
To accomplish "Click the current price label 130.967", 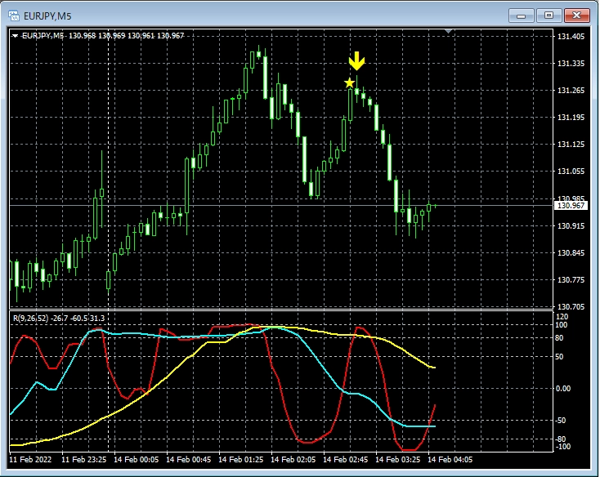I will (x=569, y=206).
